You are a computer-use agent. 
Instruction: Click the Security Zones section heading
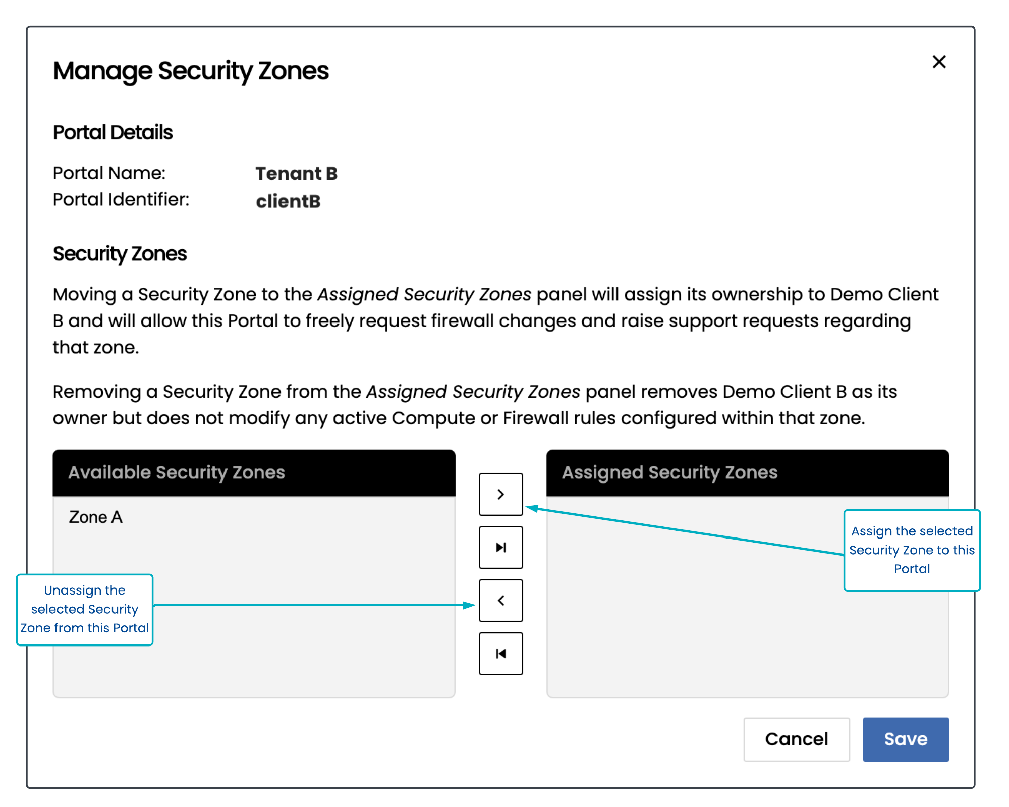[120, 254]
